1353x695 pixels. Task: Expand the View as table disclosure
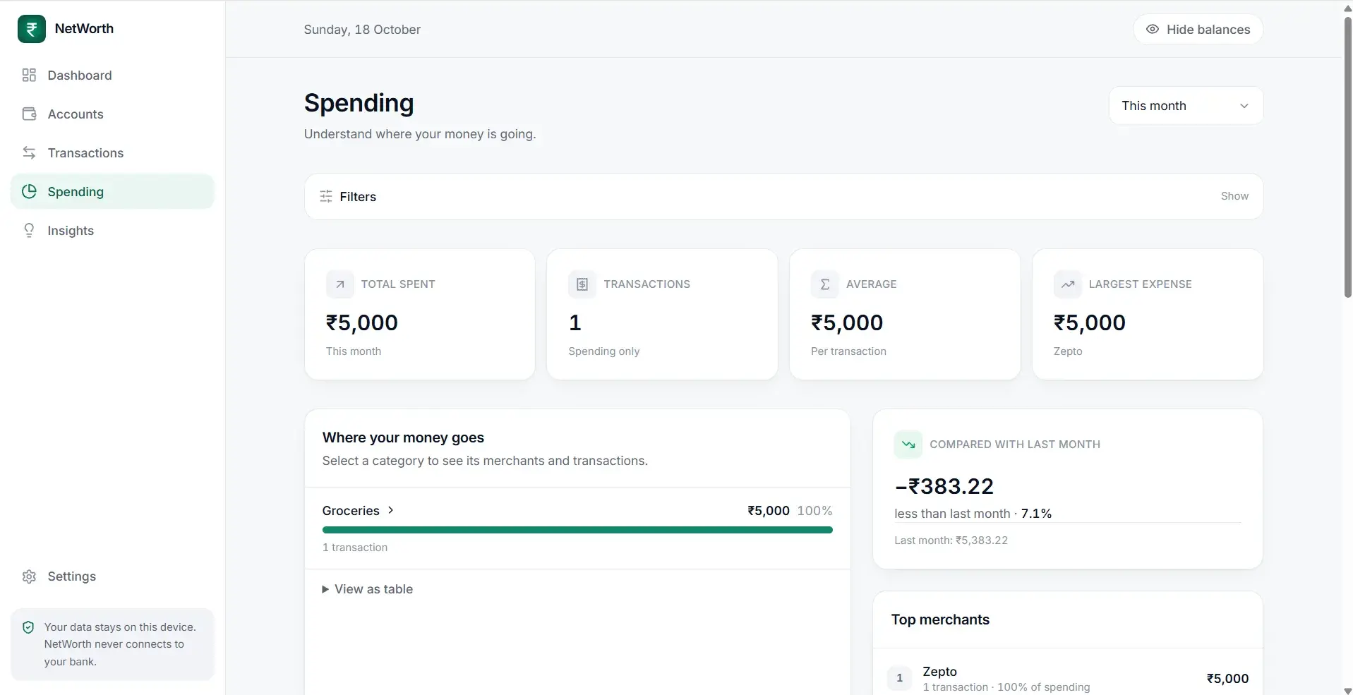tap(368, 589)
